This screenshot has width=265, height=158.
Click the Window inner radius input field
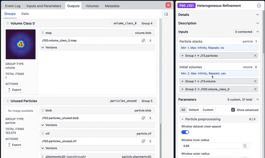tap(212, 146)
